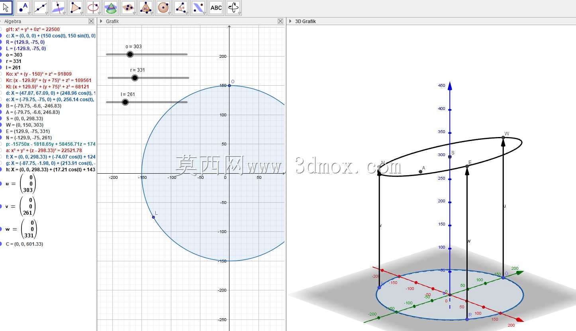
Task: Select vector w in the Algebra list
Action: coord(22,229)
